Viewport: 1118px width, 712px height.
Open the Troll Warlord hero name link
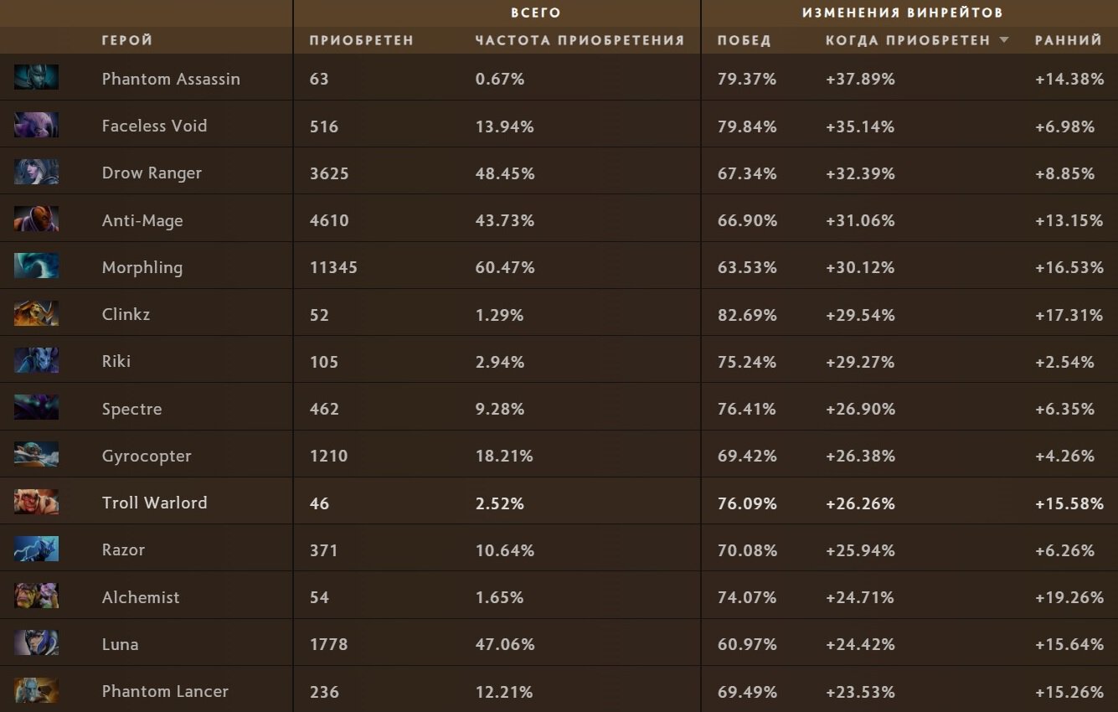[x=154, y=503]
